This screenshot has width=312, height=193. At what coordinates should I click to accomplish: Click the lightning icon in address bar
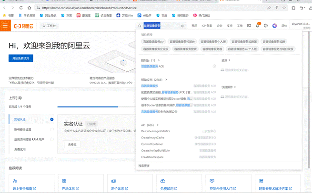click(277, 8)
